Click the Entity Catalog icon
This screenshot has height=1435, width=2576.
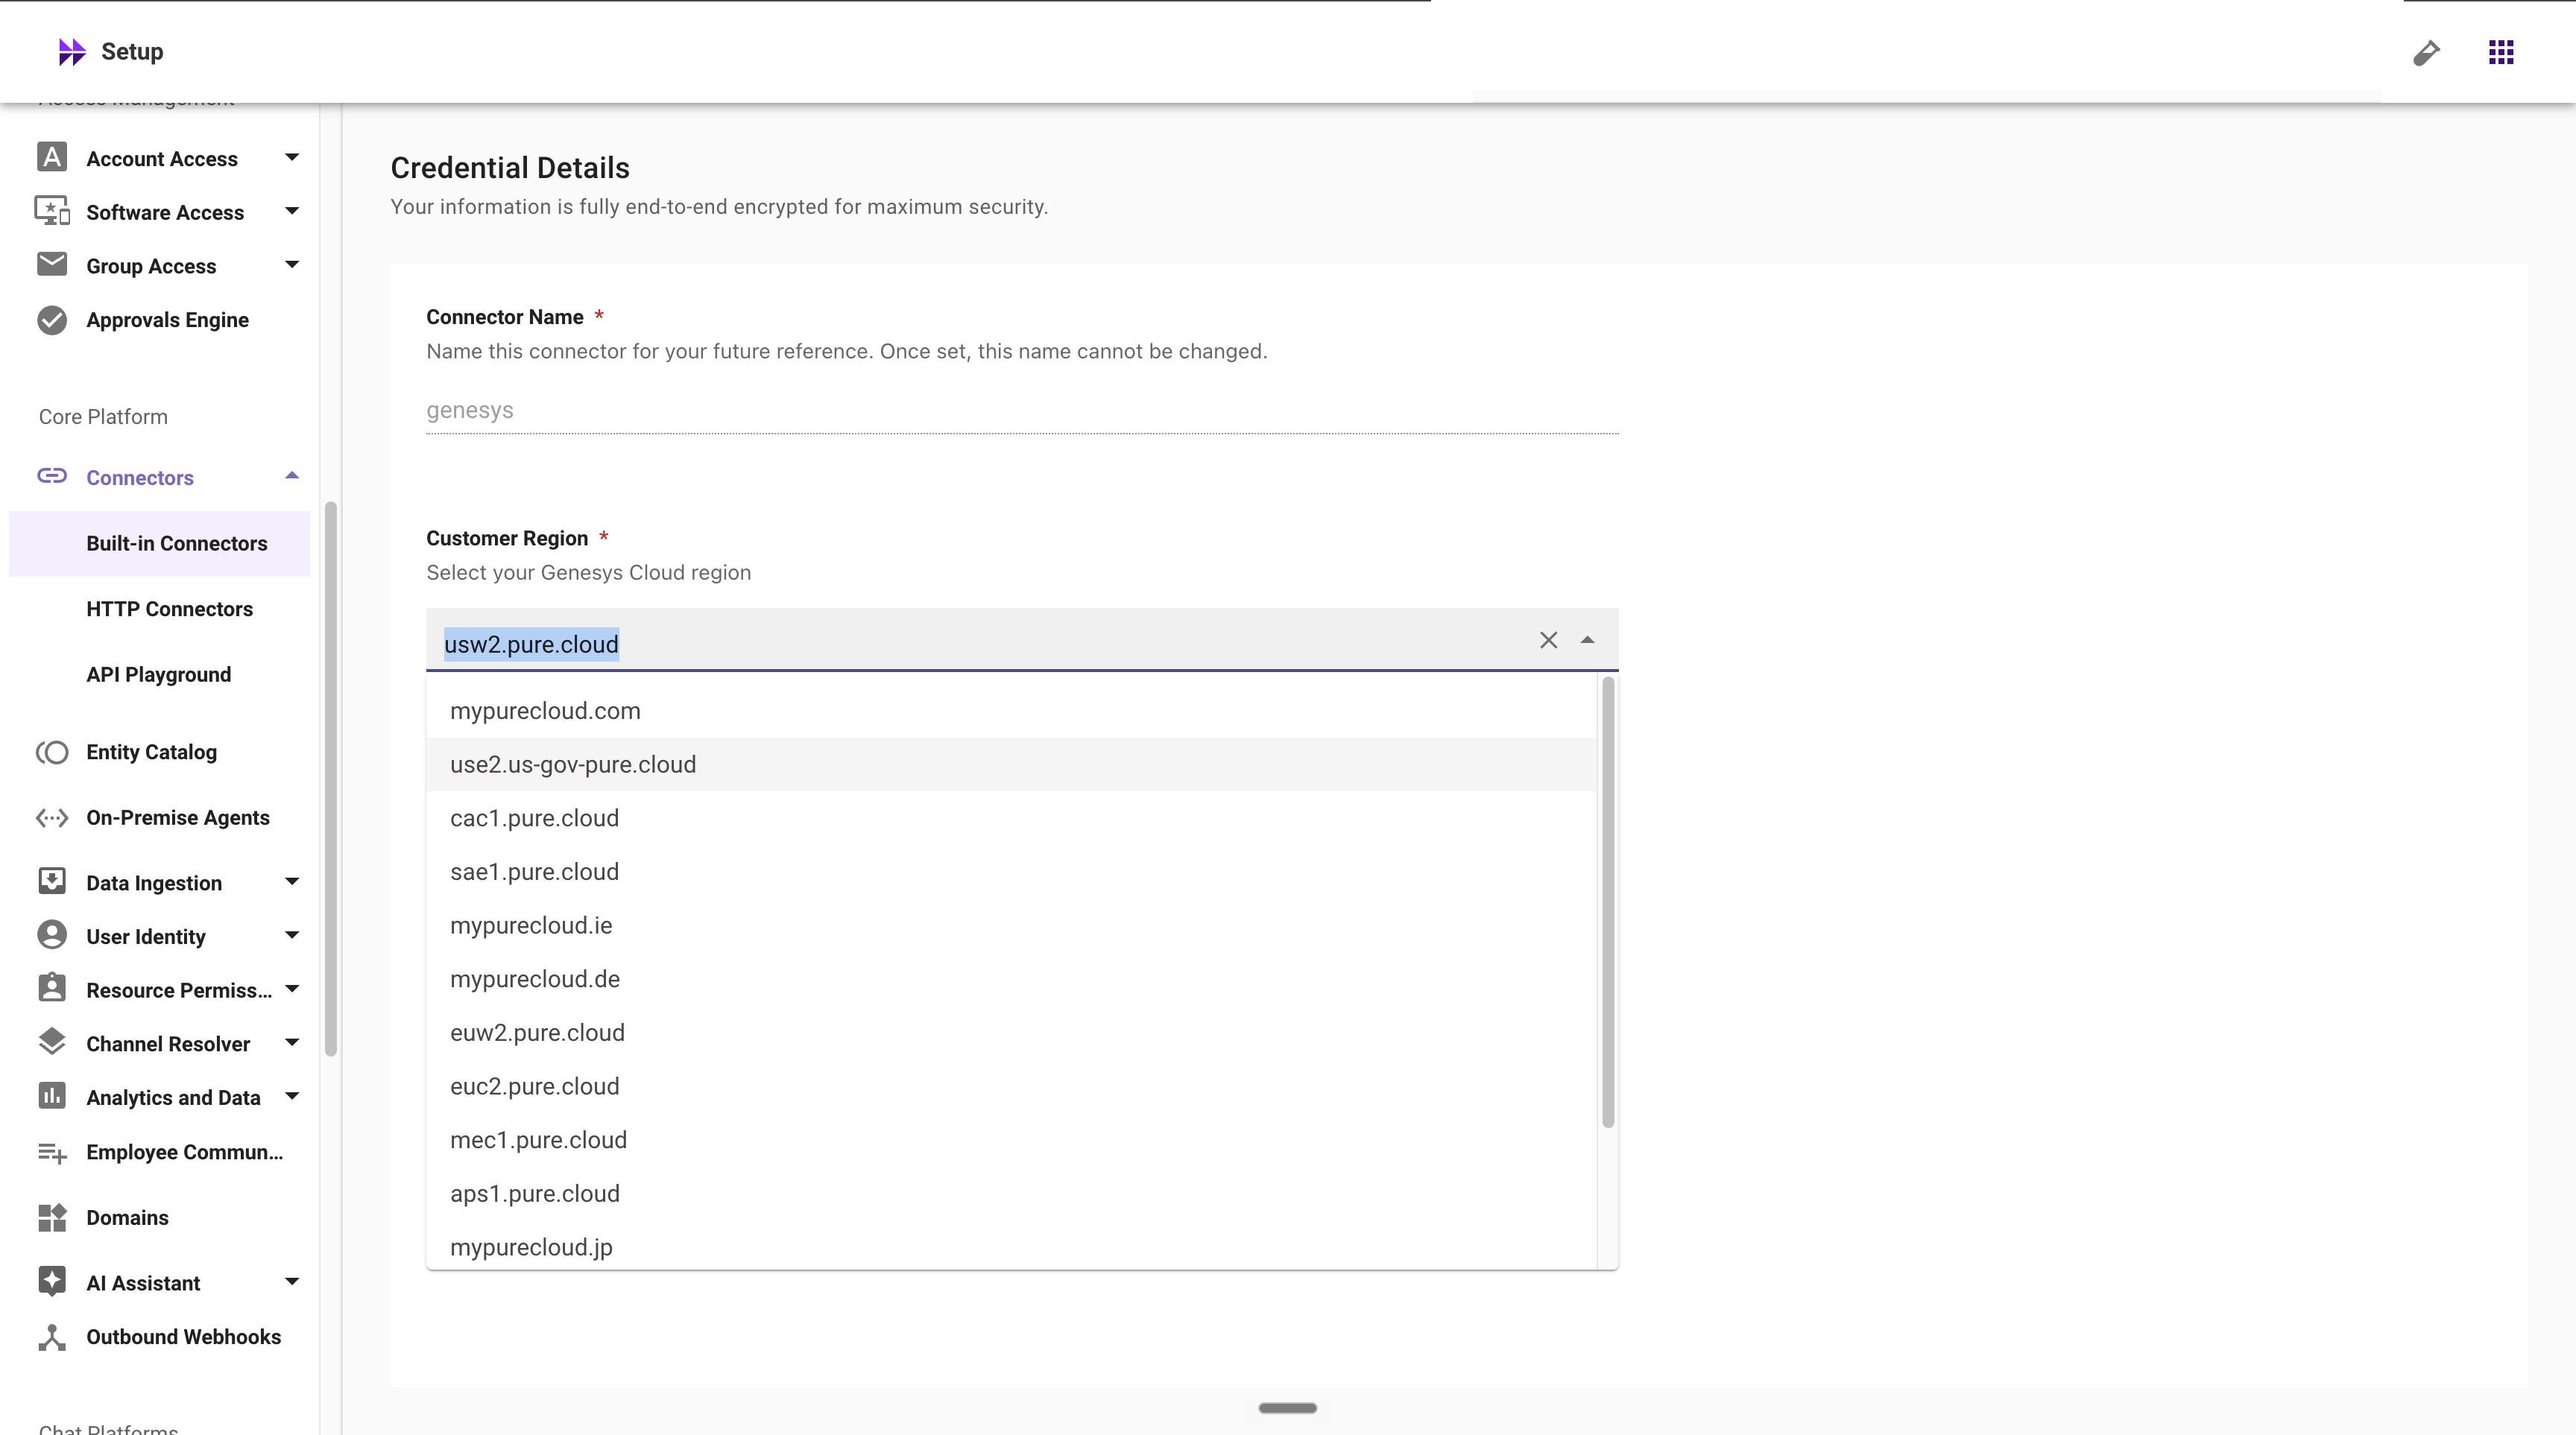52,752
